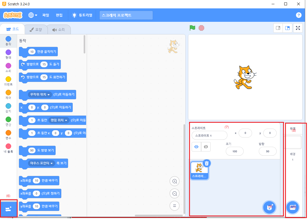This screenshot has height=220, width=308.
Task: Switch to the 모양 costumes tab
Action: [x=36, y=29]
